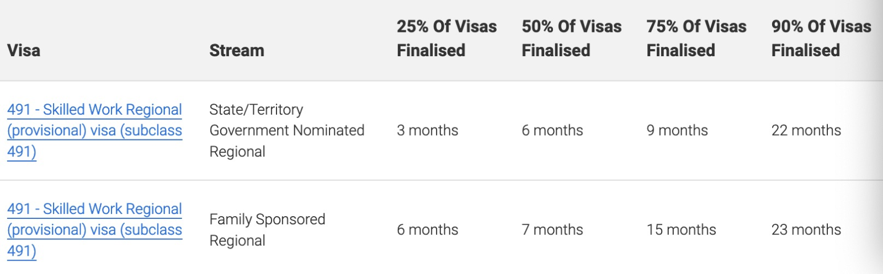Click the 6 months cell in Family Sponsored row
The image size is (883, 274).
427,230
